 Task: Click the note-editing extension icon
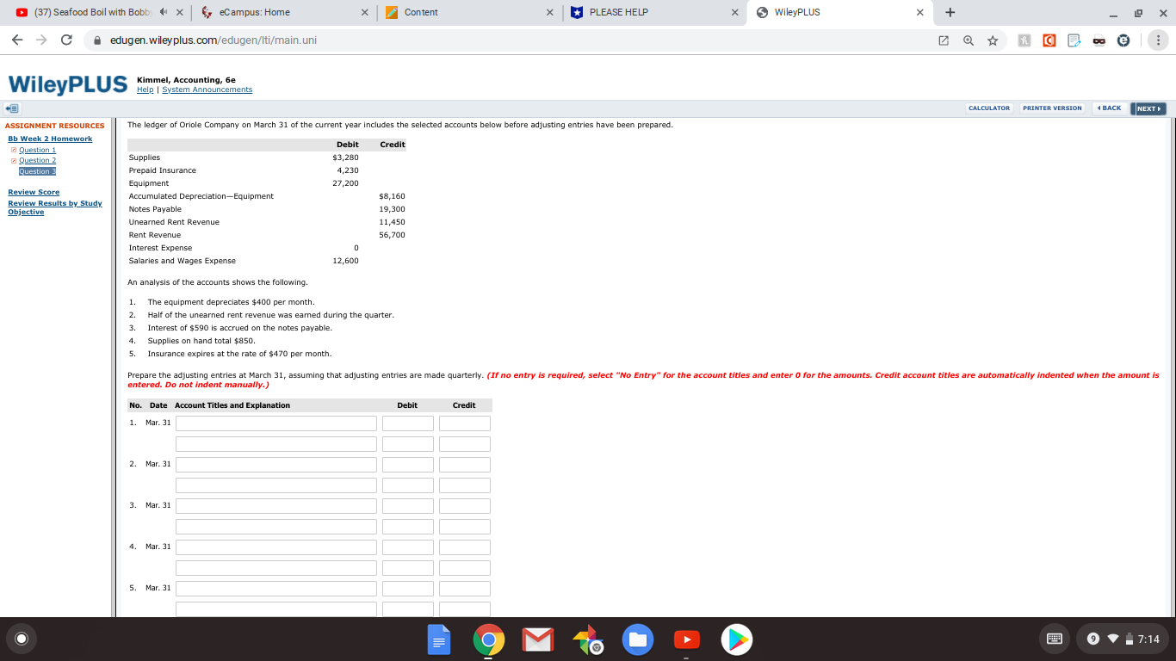(x=1074, y=40)
